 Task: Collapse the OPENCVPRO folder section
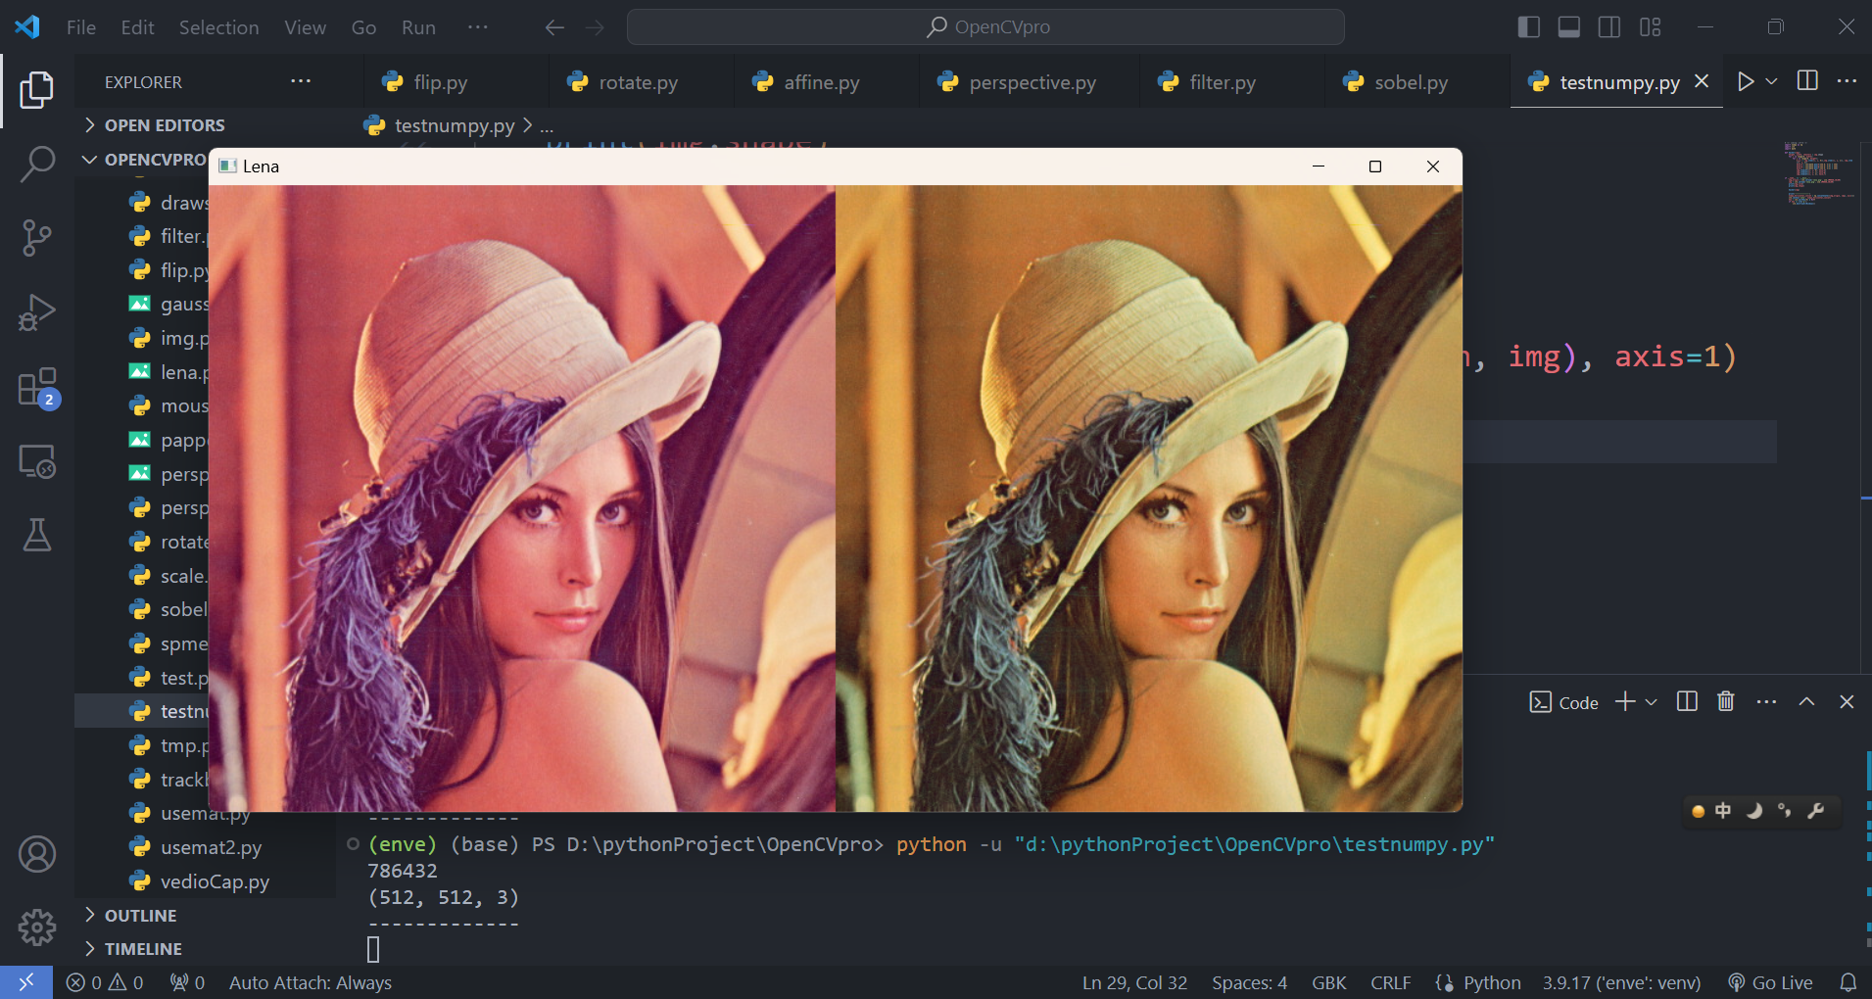142,160
